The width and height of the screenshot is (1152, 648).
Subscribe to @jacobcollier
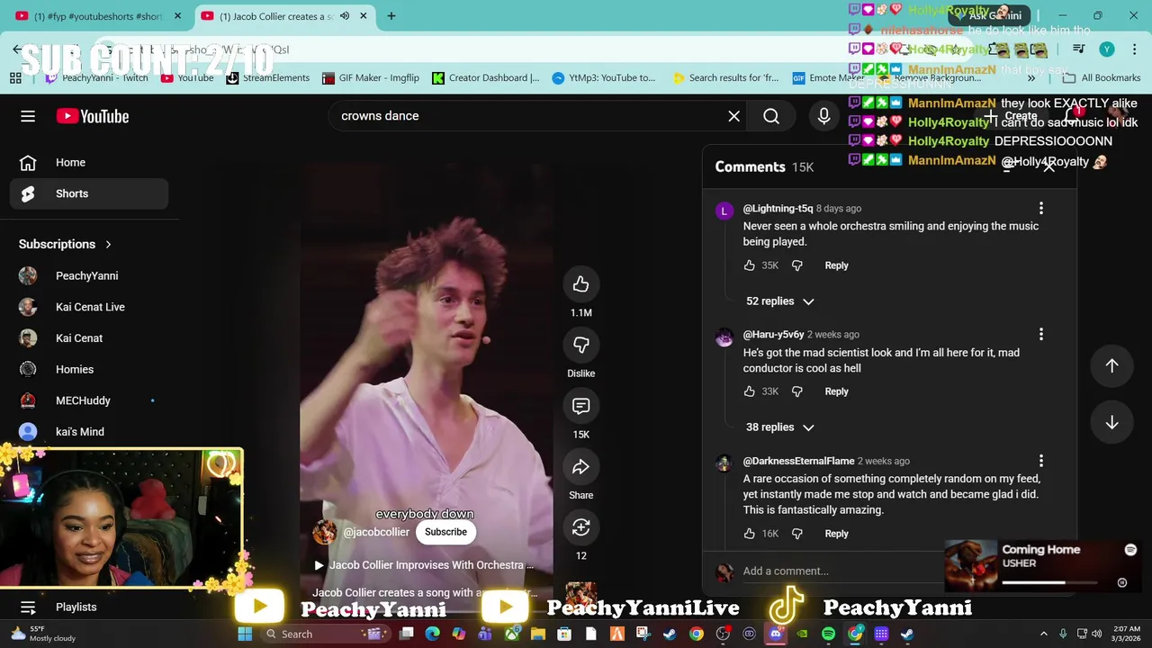click(x=445, y=532)
